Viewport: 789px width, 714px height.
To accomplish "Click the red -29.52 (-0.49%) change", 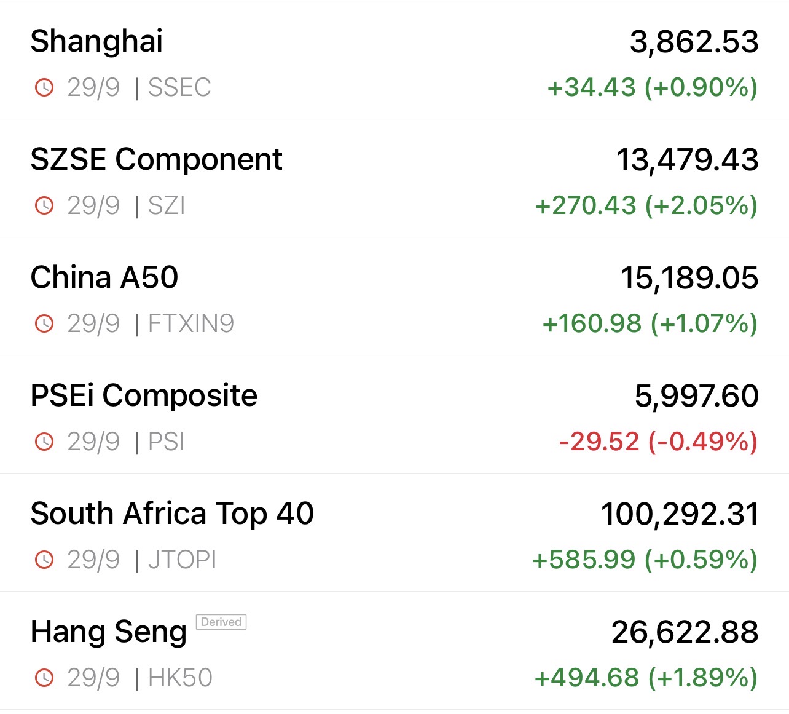I will [x=657, y=442].
